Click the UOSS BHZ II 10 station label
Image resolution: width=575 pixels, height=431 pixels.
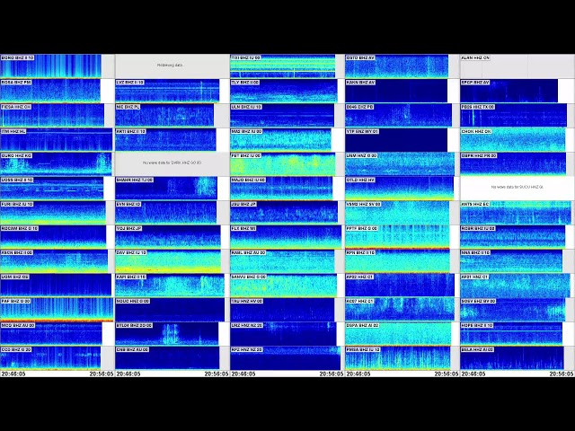[x=17, y=180]
